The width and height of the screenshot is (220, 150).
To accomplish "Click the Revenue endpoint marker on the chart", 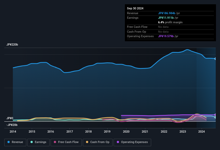I will pos(215,59).
